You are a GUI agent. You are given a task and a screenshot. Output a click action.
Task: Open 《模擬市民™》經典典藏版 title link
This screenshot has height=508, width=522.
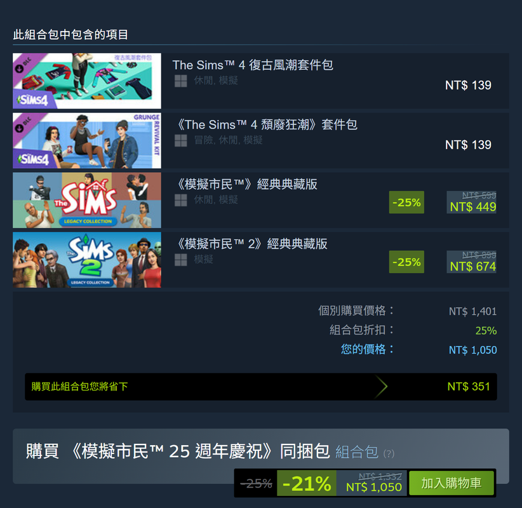[245, 184]
